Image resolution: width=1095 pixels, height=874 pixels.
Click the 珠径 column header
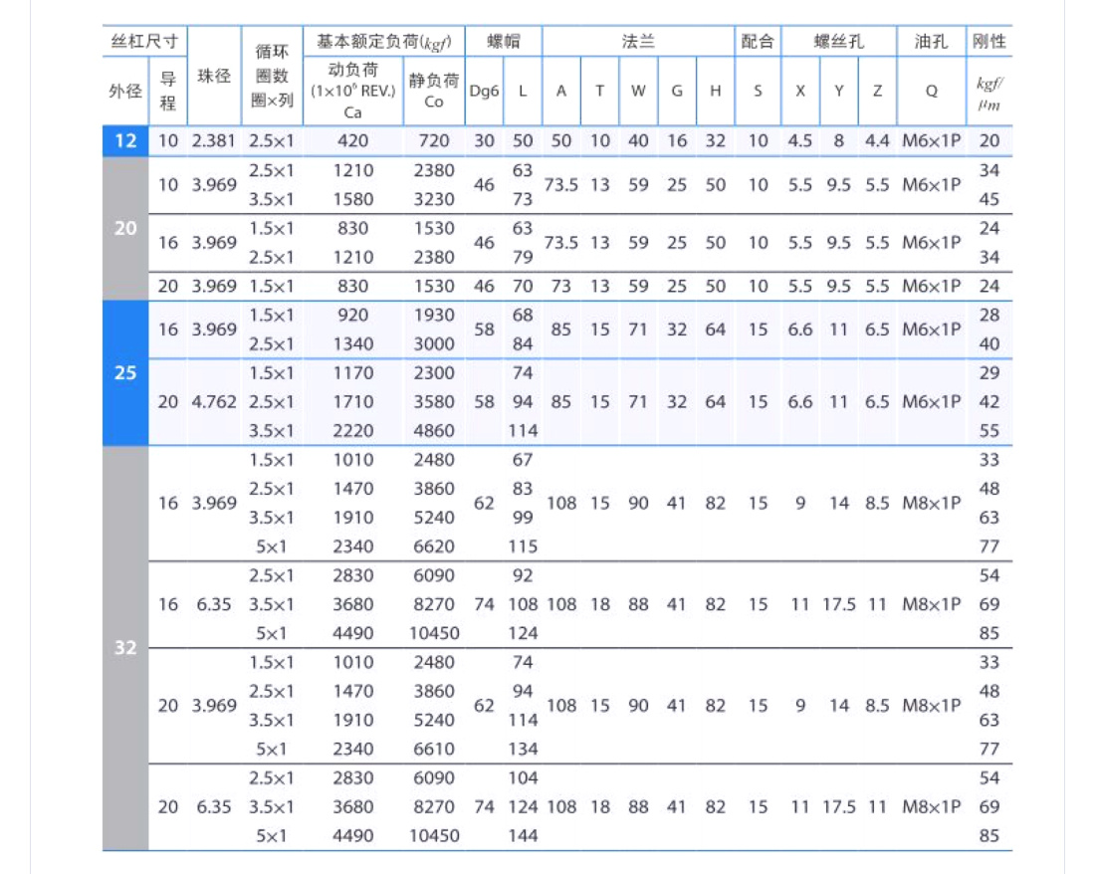tap(214, 76)
